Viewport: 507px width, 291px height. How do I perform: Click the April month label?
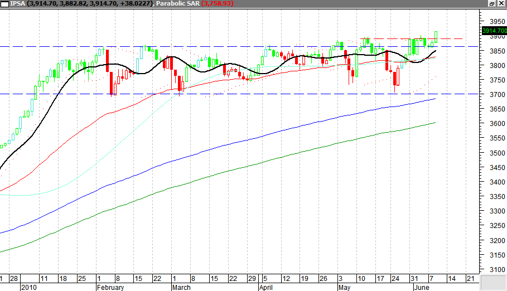point(266,288)
